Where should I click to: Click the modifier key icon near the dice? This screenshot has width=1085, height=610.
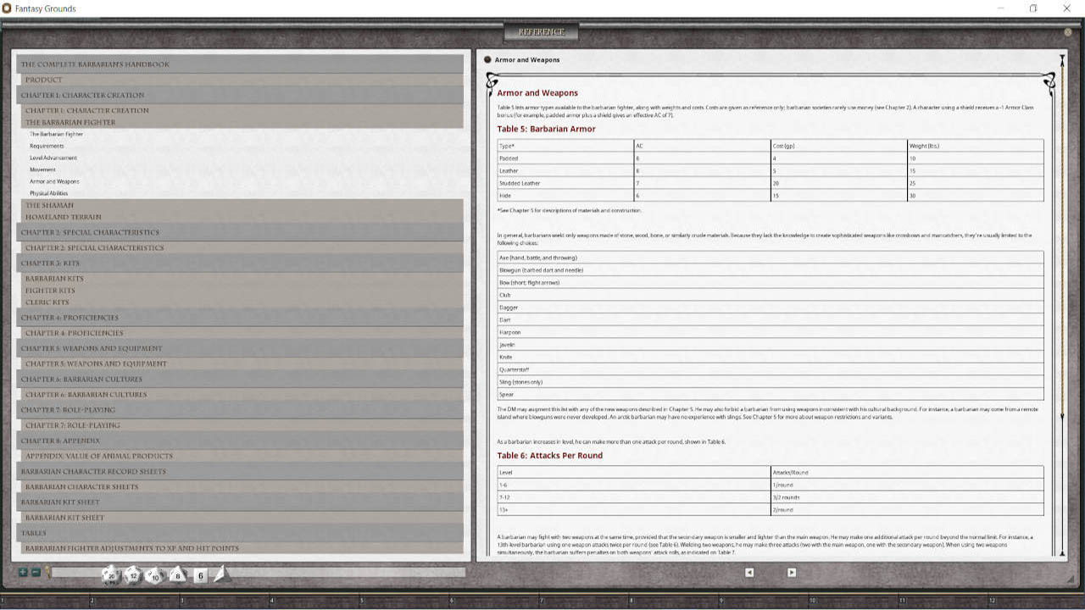pos(46,572)
